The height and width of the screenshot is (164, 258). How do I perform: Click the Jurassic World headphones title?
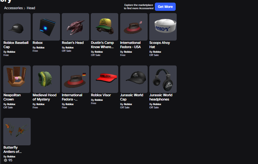[161, 97]
